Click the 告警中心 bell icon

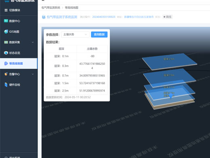[6, 74]
